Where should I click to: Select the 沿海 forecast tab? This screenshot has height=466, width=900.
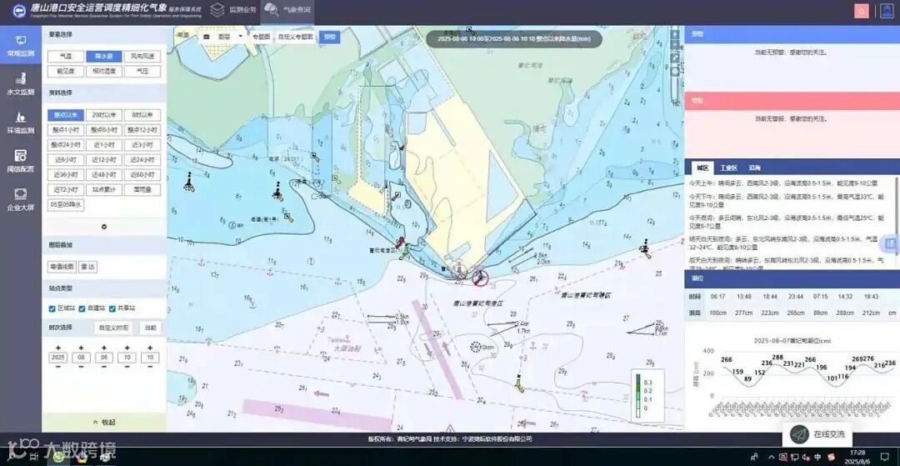[x=754, y=168]
